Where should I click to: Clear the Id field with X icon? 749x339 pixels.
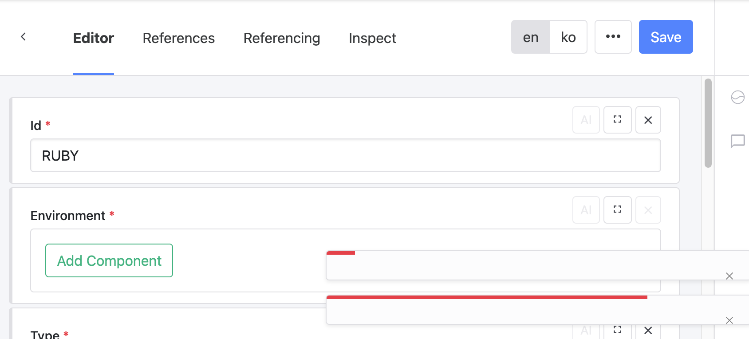pos(648,120)
